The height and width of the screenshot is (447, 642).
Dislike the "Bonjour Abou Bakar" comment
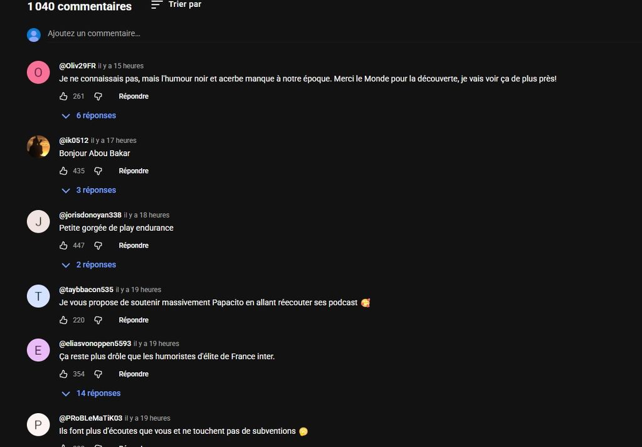click(98, 171)
